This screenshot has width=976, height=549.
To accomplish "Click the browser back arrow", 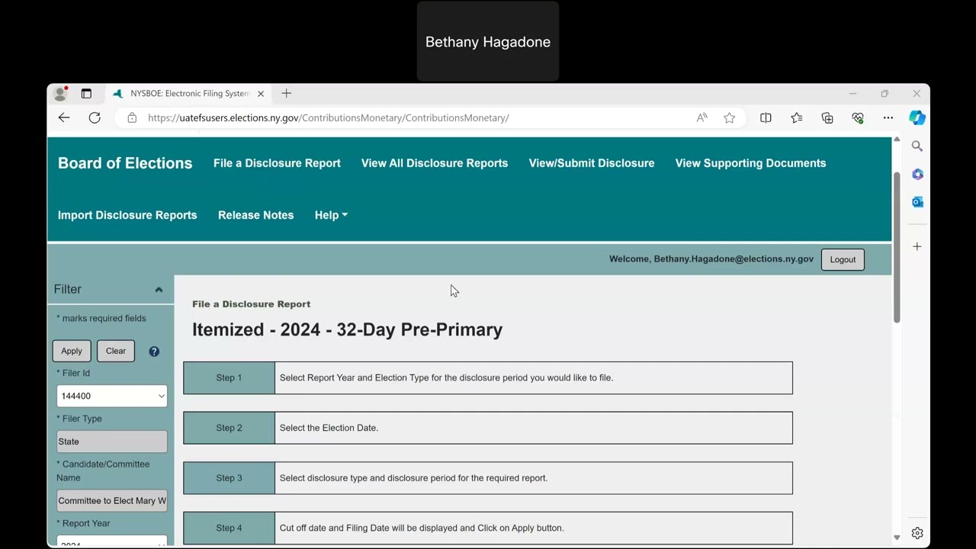I will [64, 117].
